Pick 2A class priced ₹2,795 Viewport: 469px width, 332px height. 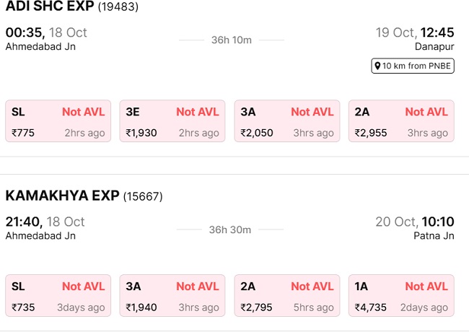[287, 296]
